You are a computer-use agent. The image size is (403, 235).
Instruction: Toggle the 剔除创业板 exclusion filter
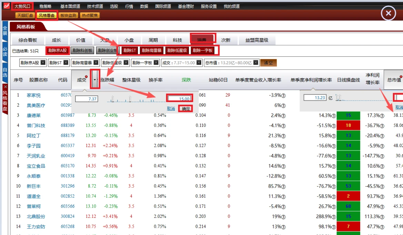[x=108, y=51]
